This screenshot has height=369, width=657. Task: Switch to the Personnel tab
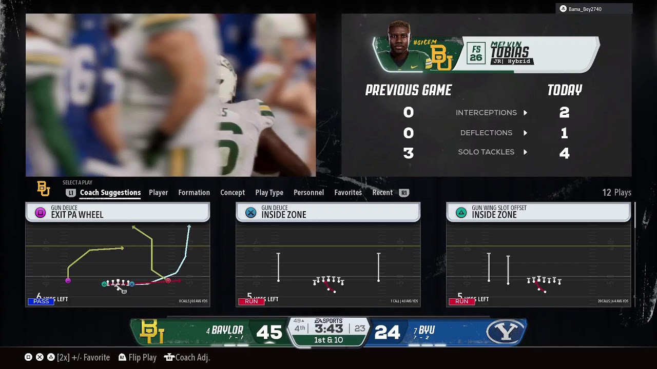pyautogui.click(x=308, y=193)
